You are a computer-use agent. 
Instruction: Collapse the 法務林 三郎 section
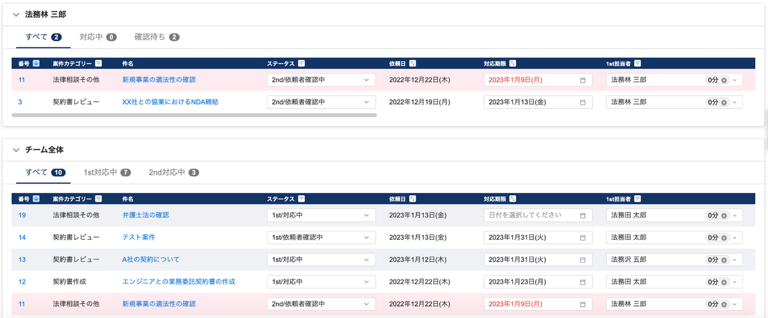pos(16,15)
